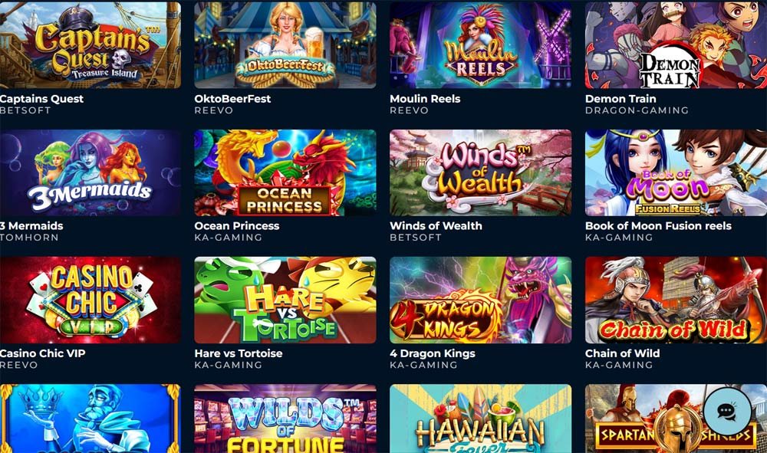
Task: Click the 4 Dragon Kings title link
Action: coord(433,353)
